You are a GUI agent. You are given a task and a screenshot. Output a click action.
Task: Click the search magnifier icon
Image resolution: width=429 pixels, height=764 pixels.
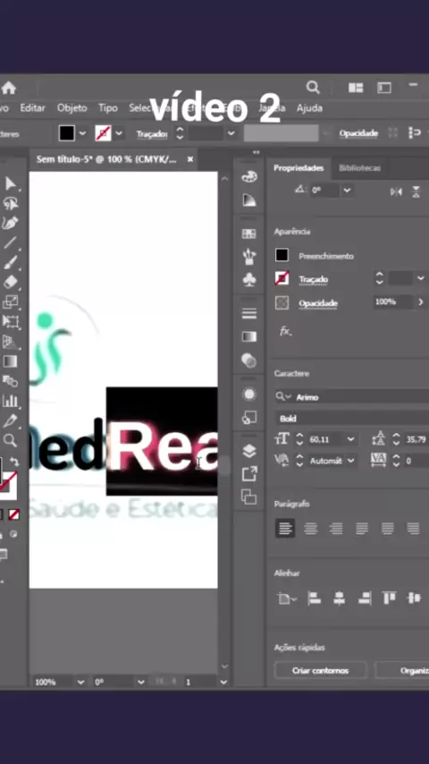click(x=313, y=87)
